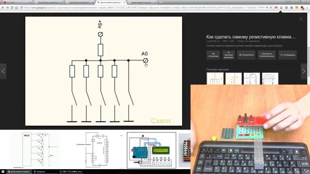Click the 'Отправить' share button

coord(287,55)
